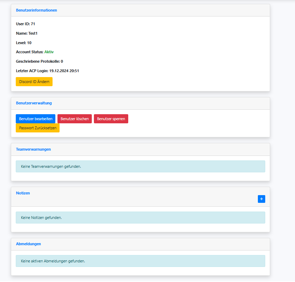Select Benutzer sperren to block the user
This screenshot has height=282, width=295.
pyautogui.click(x=111, y=119)
